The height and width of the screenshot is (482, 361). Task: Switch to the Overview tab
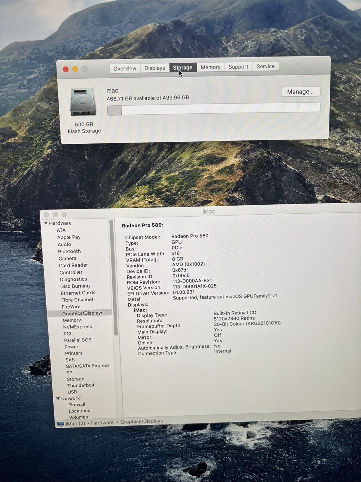125,68
